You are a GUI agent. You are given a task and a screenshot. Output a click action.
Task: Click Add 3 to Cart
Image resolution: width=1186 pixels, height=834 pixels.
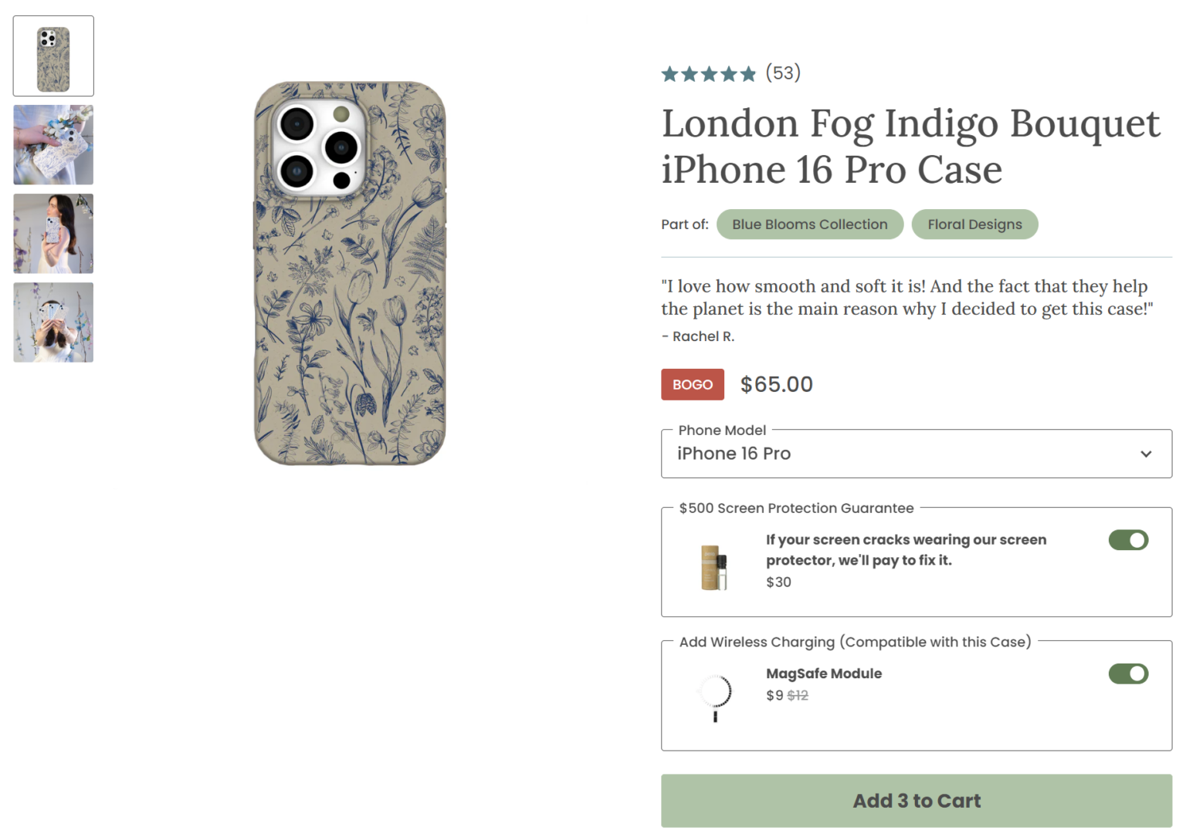(916, 801)
